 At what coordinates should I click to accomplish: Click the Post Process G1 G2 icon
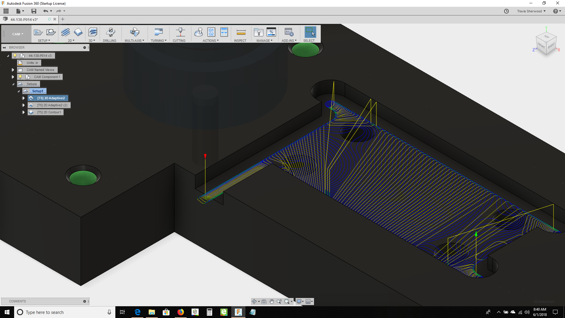211,32
